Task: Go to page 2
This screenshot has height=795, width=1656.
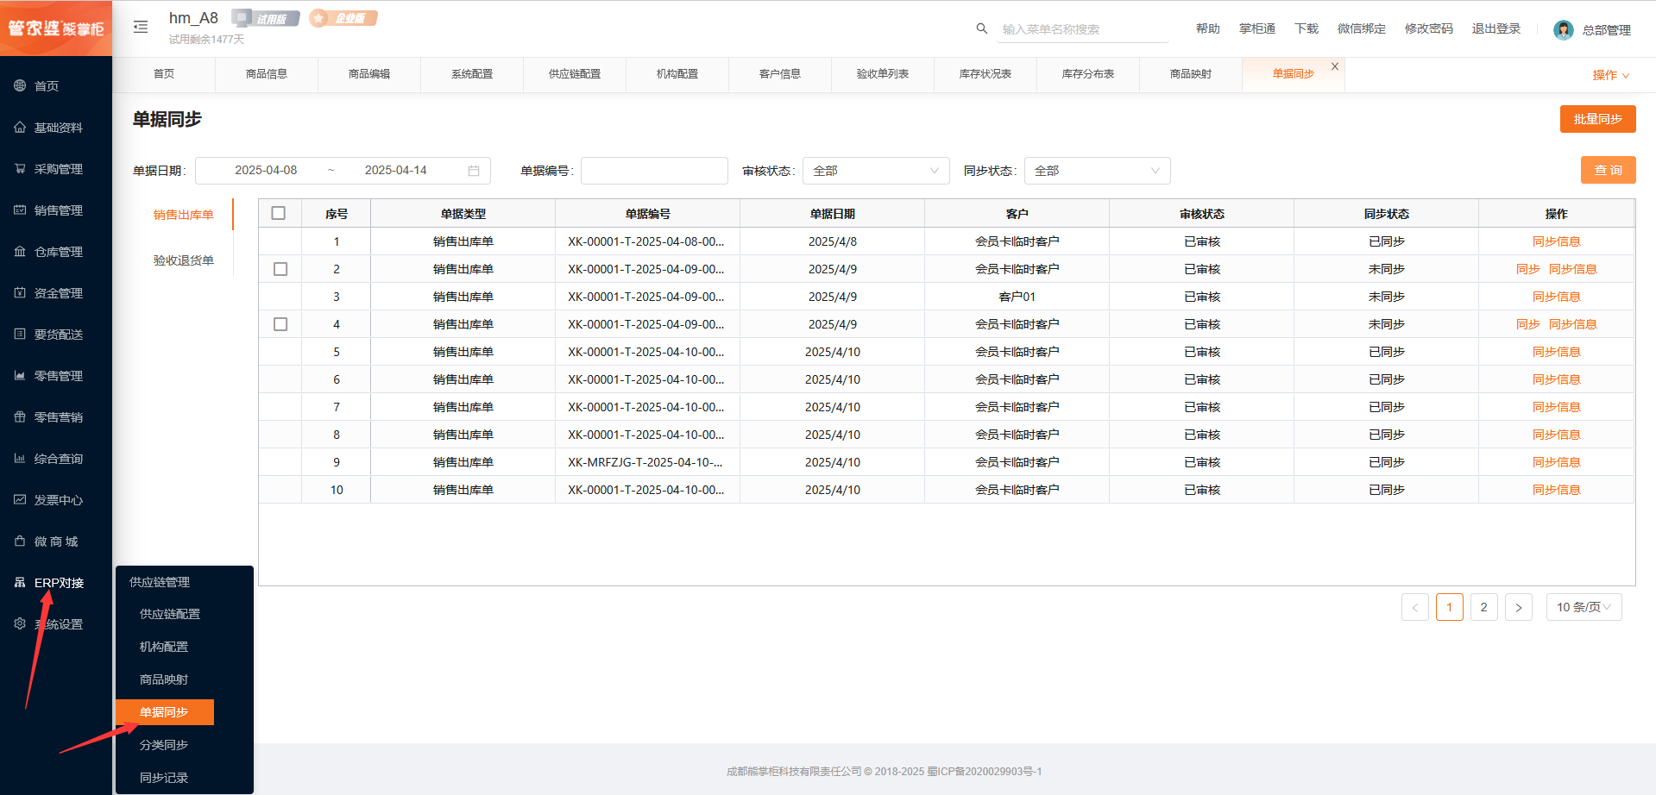Action: click(x=1484, y=607)
